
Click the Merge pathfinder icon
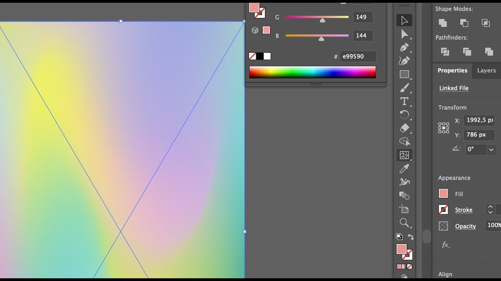point(489,51)
